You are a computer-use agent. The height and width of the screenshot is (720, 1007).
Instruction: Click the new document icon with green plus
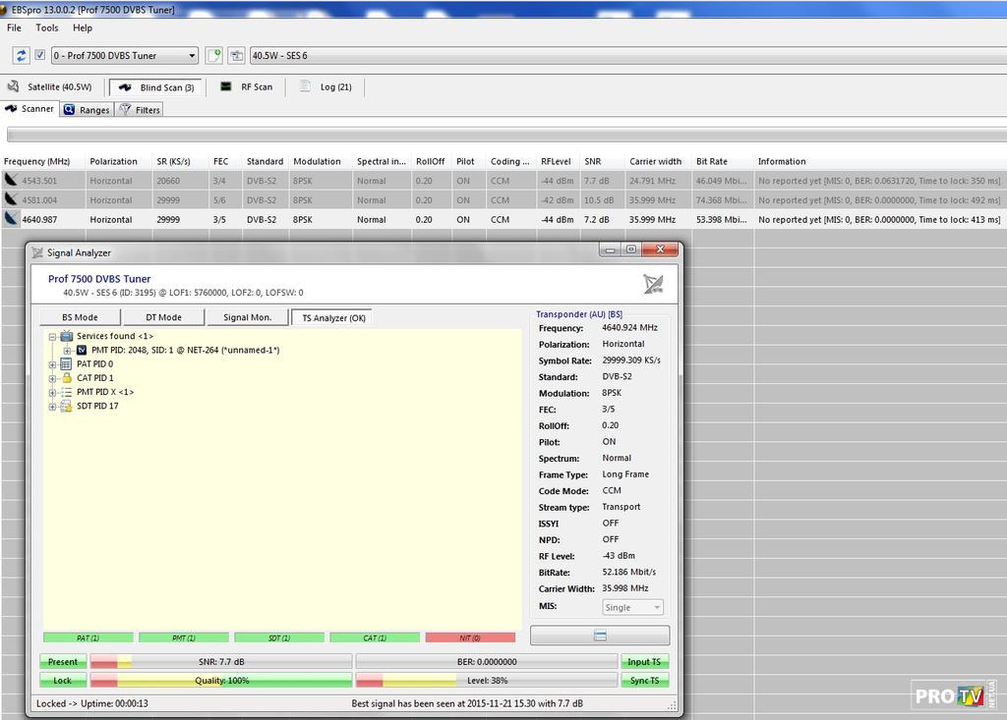coord(213,56)
